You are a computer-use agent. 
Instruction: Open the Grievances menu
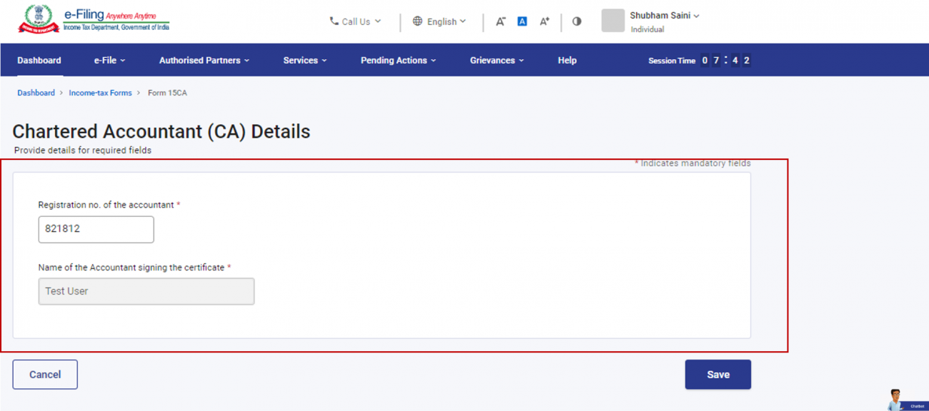pos(497,60)
